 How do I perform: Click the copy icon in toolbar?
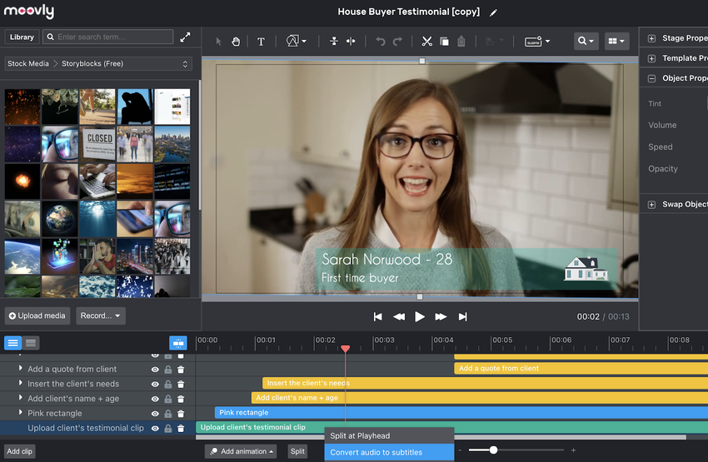444,42
